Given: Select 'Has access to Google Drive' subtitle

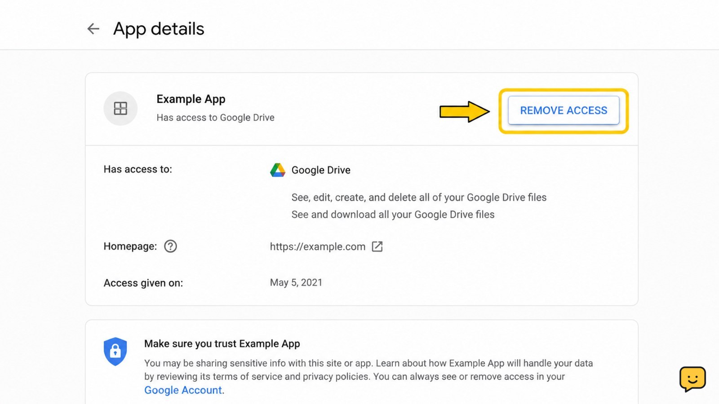Looking at the screenshot, I should coord(215,118).
